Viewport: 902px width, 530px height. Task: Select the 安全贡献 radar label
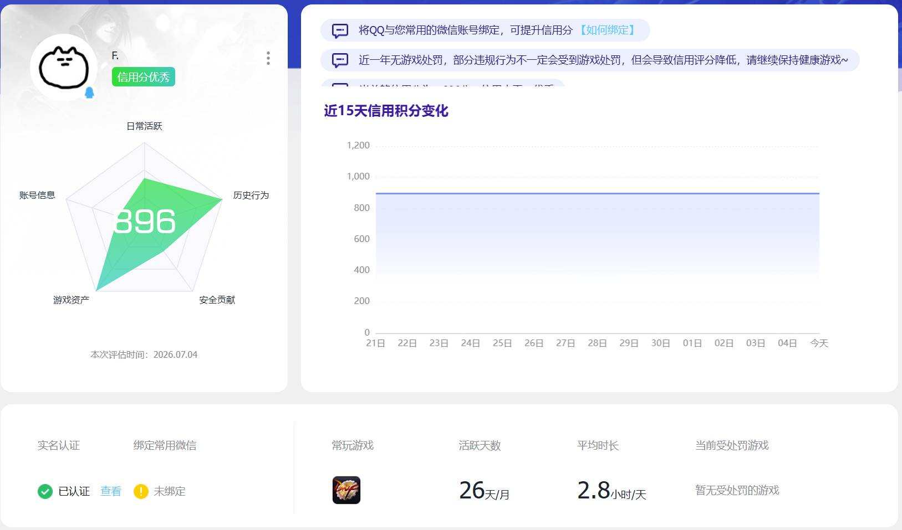pyautogui.click(x=217, y=300)
